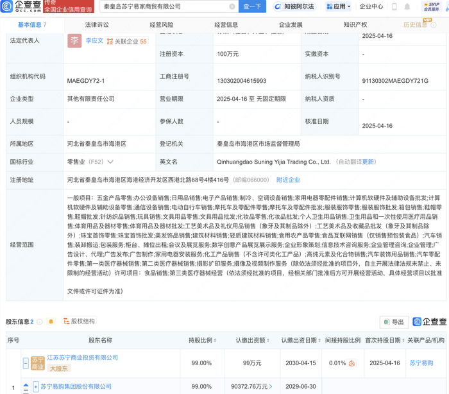Clear the search box text
Screen dimensions: 449x394
click(x=232, y=6)
